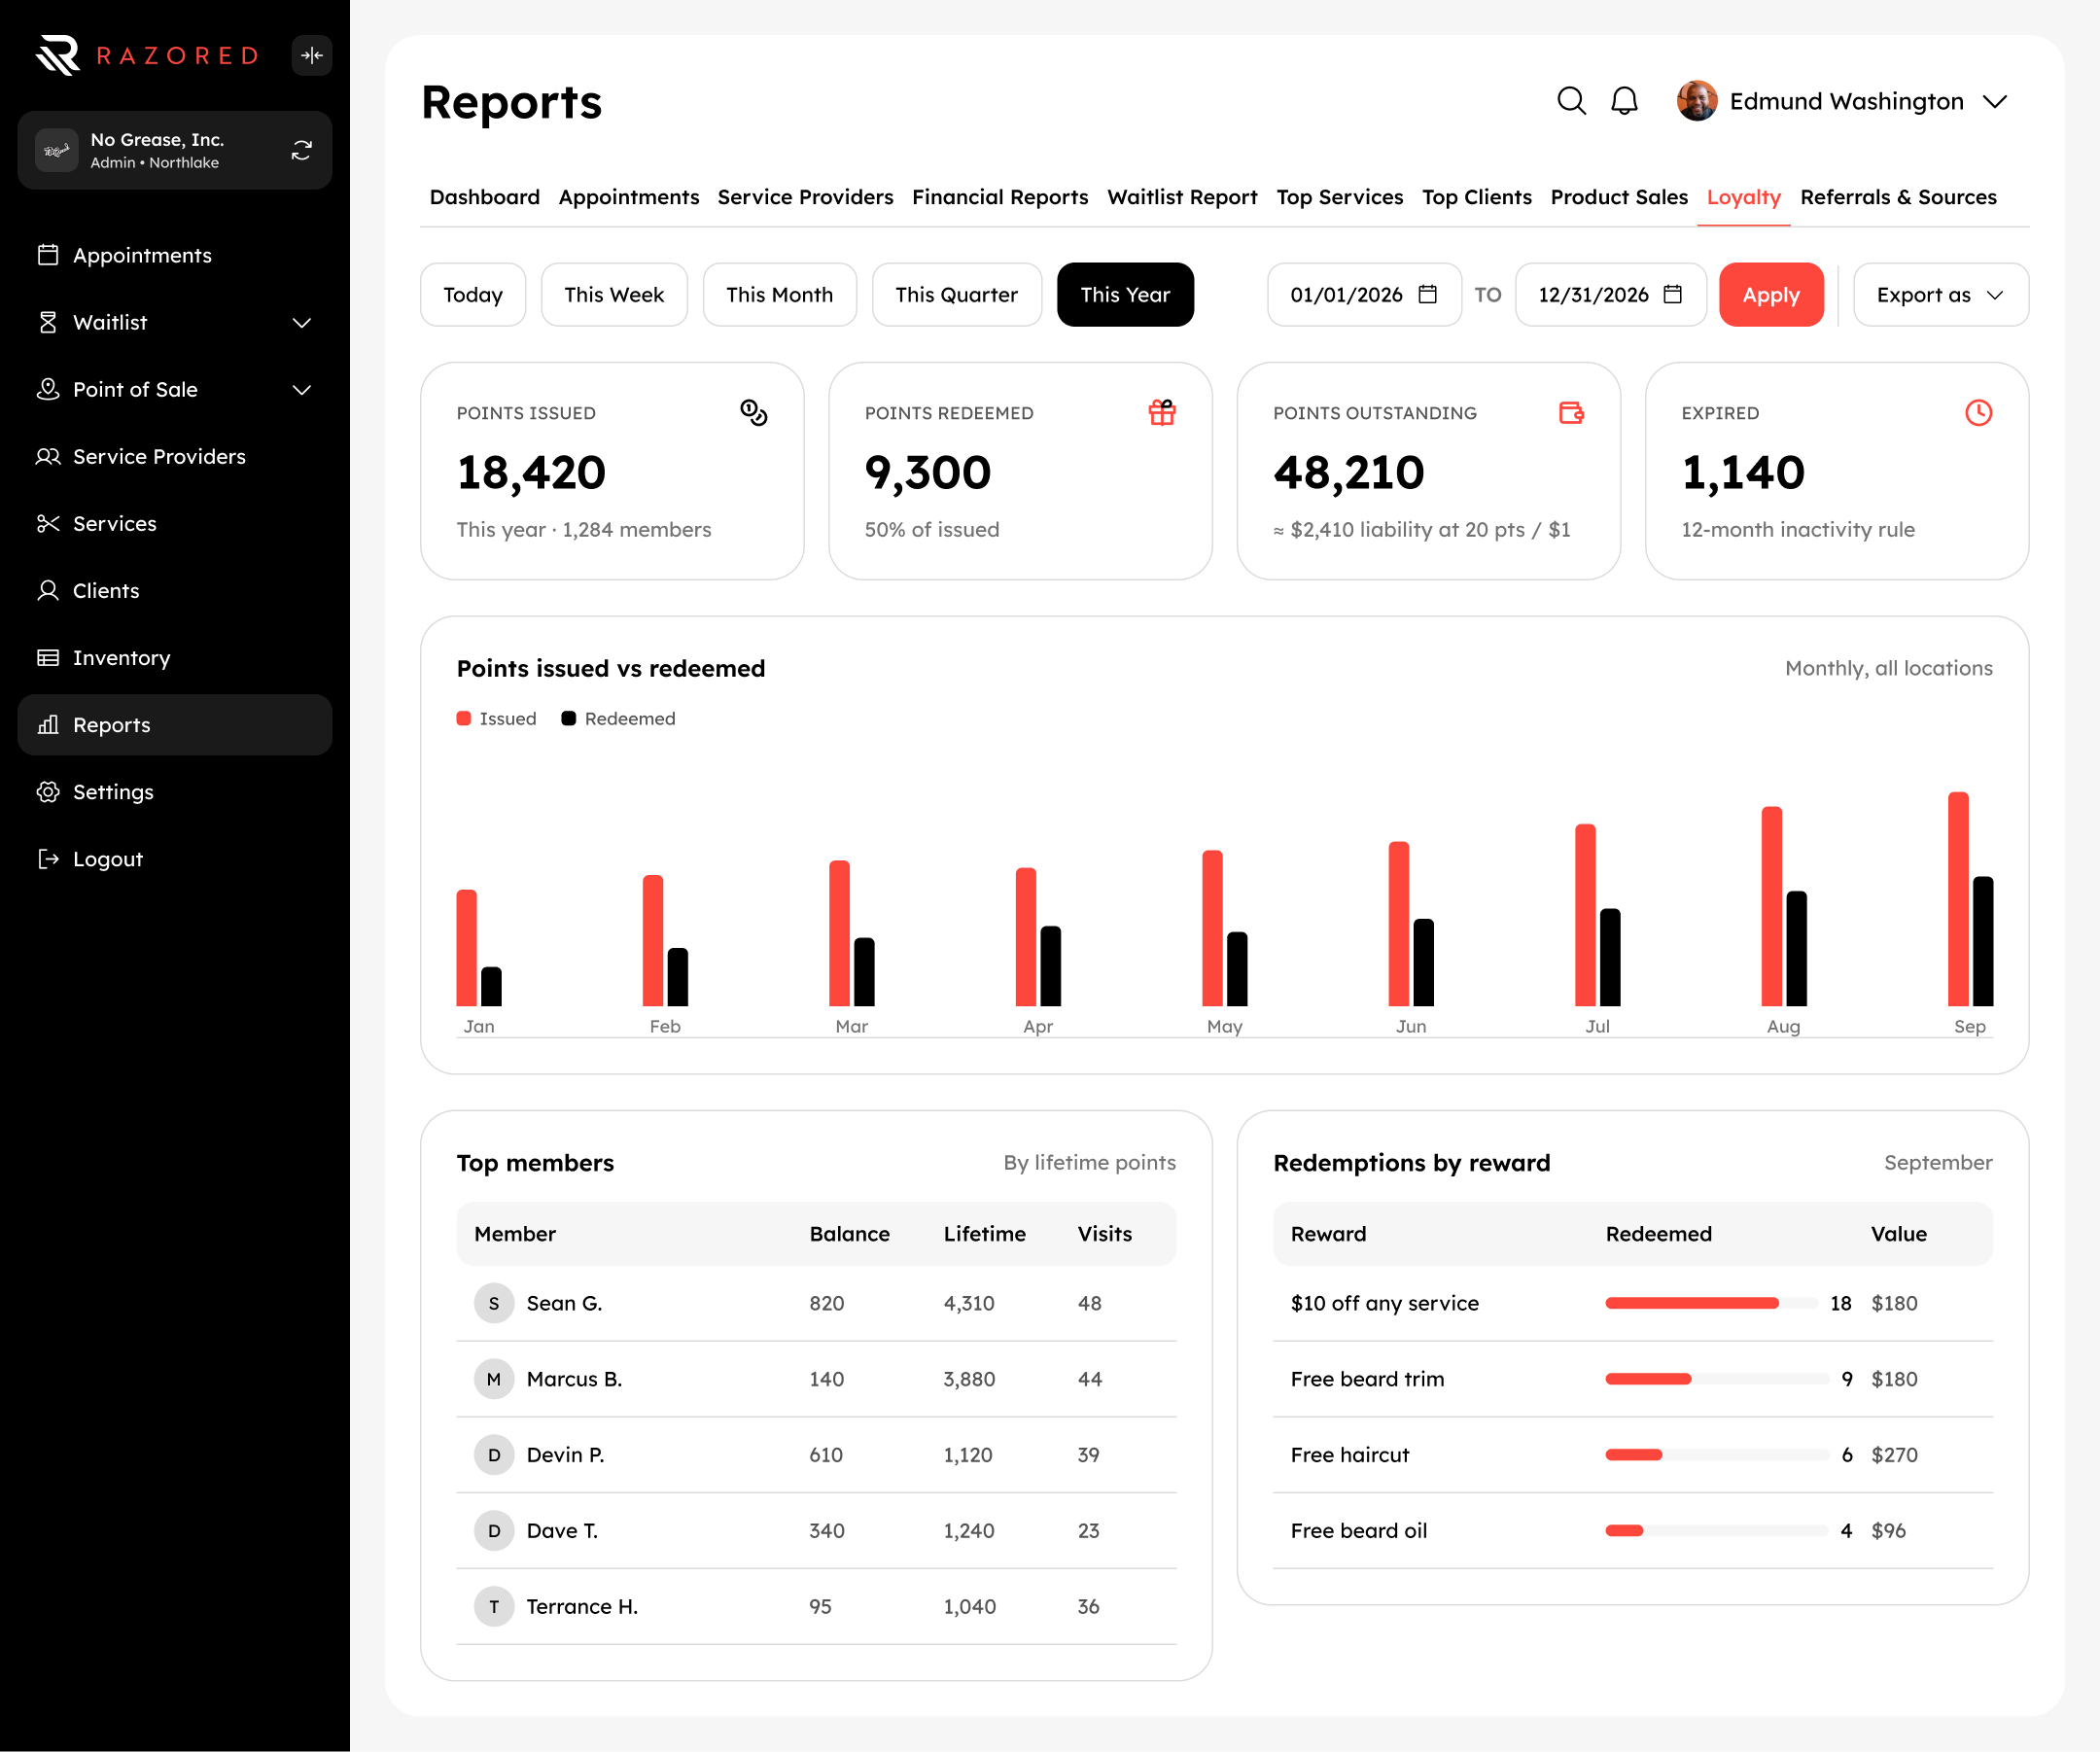Expand the Waitlist submenu chevron

pyautogui.click(x=301, y=322)
